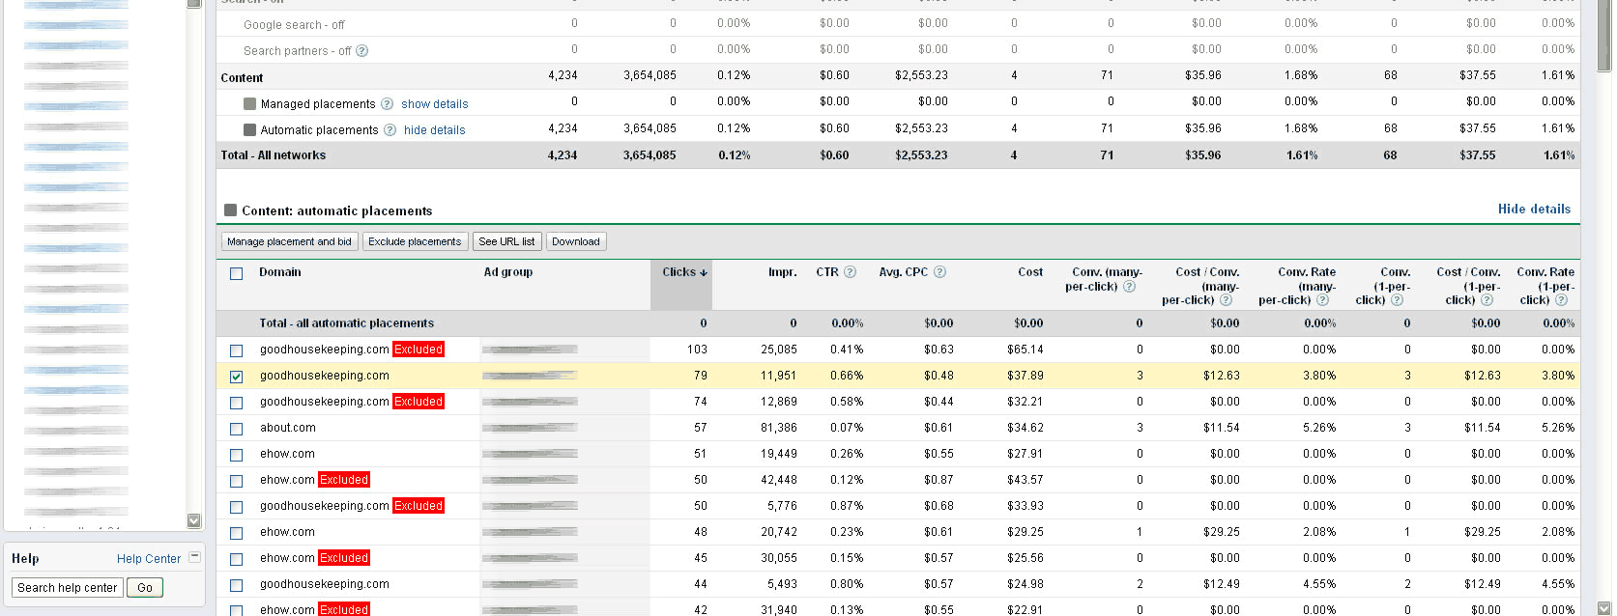Open help for Cost / Conv. (many-per-click)

[x=1226, y=300]
